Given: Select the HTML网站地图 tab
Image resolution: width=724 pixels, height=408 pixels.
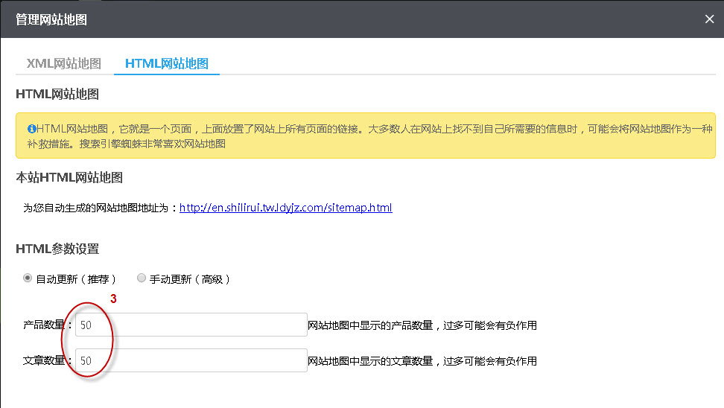Looking at the screenshot, I should click(x=166, y=63).
